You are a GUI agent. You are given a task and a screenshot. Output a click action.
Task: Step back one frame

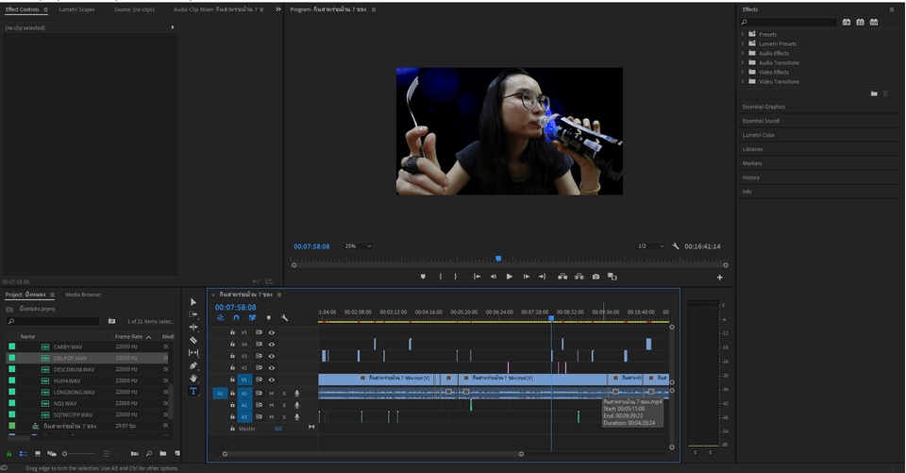coord(493,277)
